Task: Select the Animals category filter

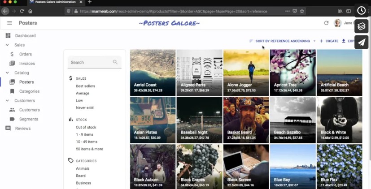Action: pos(83,168)
